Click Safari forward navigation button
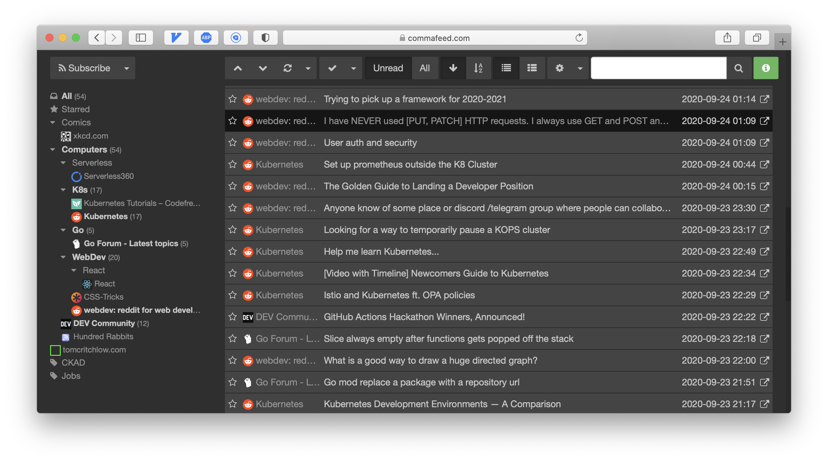828x462 pixels. click(114, 38)
